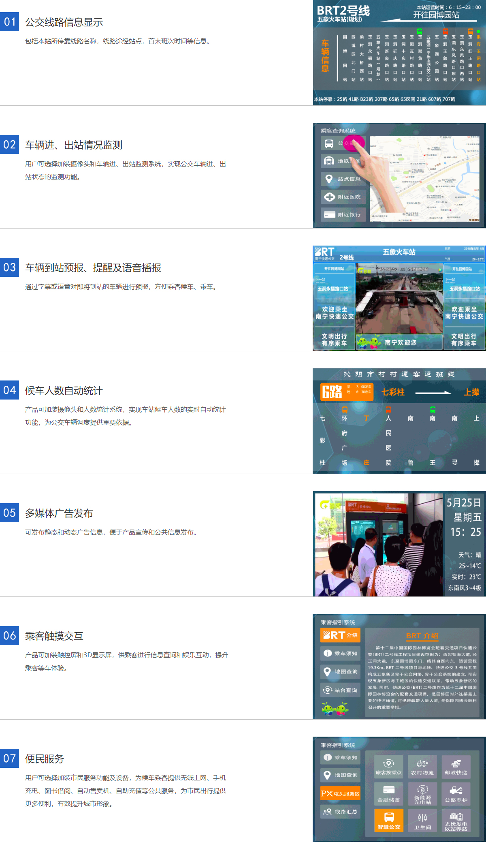Select the orange 电头服务区 menu button
This screenshot has width=486, height=842.
[340, 793]
